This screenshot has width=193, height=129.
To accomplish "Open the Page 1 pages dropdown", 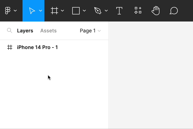I will coord(90,31).
